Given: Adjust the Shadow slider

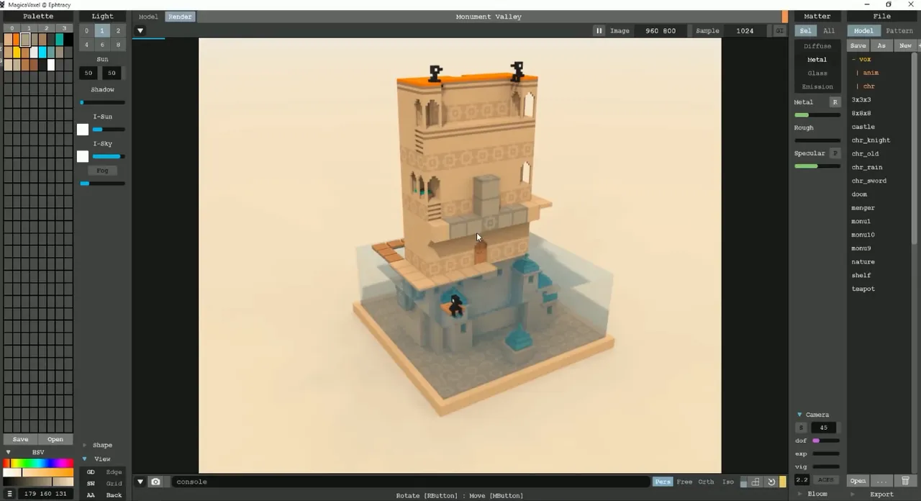Looking at the screenshot, I should click(x=102, y=102).
